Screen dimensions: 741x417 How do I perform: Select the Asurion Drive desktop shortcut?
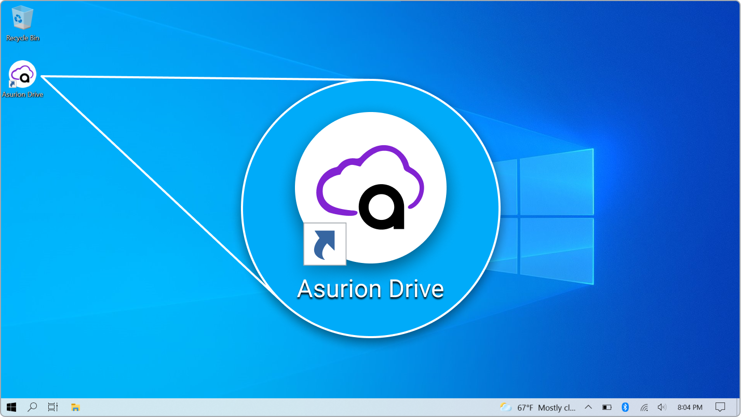(x=22, y=79)
